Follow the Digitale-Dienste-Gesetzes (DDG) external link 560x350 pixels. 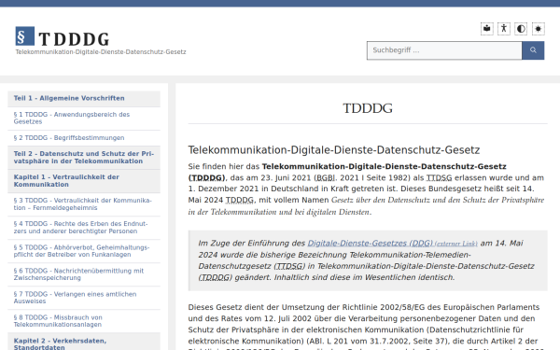pos(392,244)
